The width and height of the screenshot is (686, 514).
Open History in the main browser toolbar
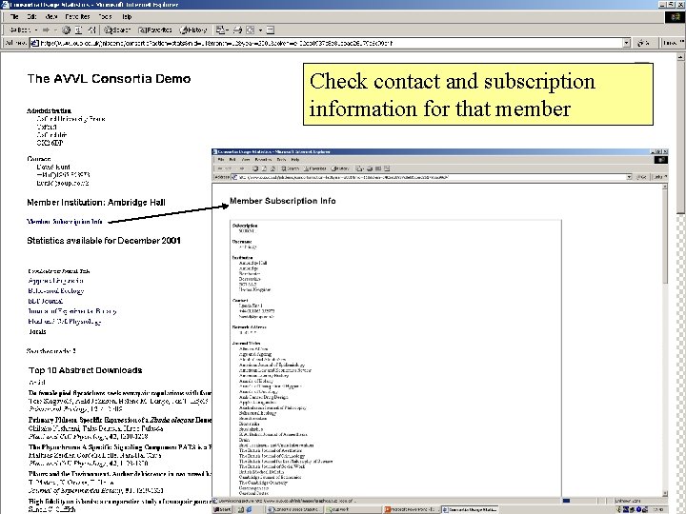click(193, 30)
